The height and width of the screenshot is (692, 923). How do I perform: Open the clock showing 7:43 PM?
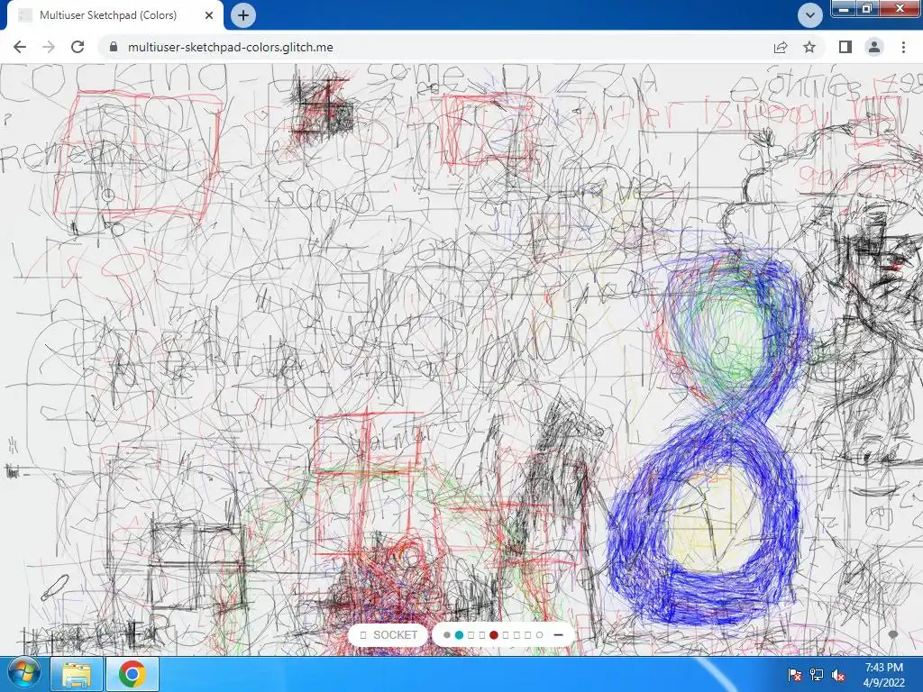(883, 675)
